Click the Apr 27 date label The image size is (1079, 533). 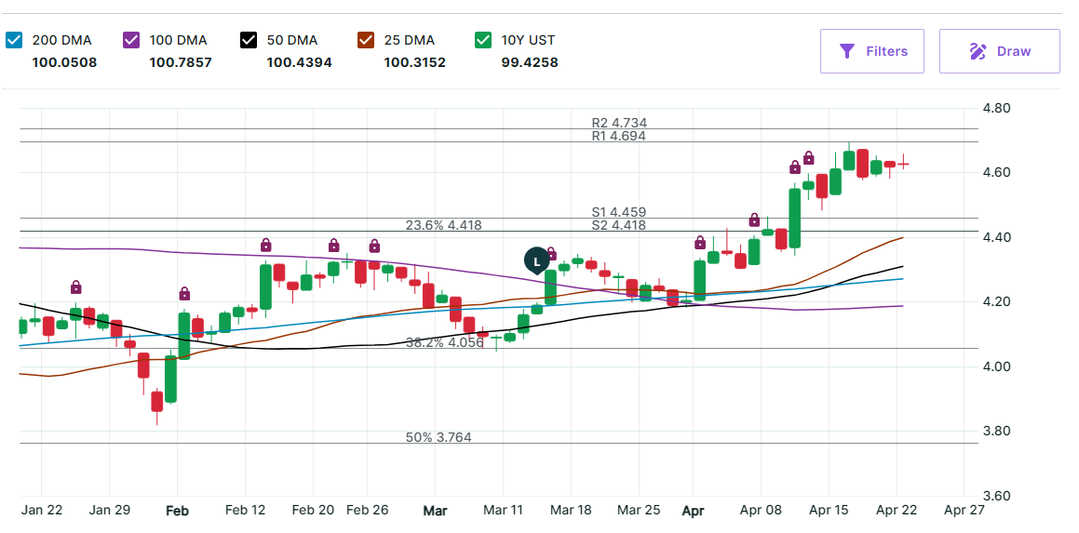pyautogui.click(x=964, y=511)
